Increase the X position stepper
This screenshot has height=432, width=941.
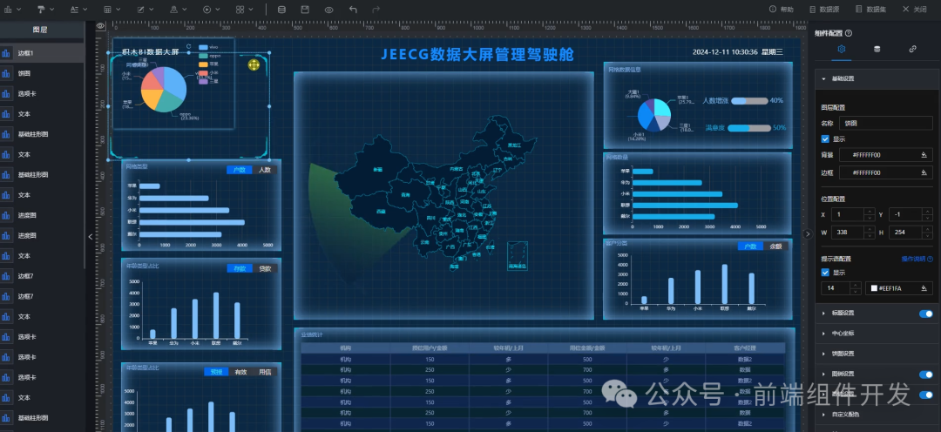pyautogui.click(x=869, y=211)
